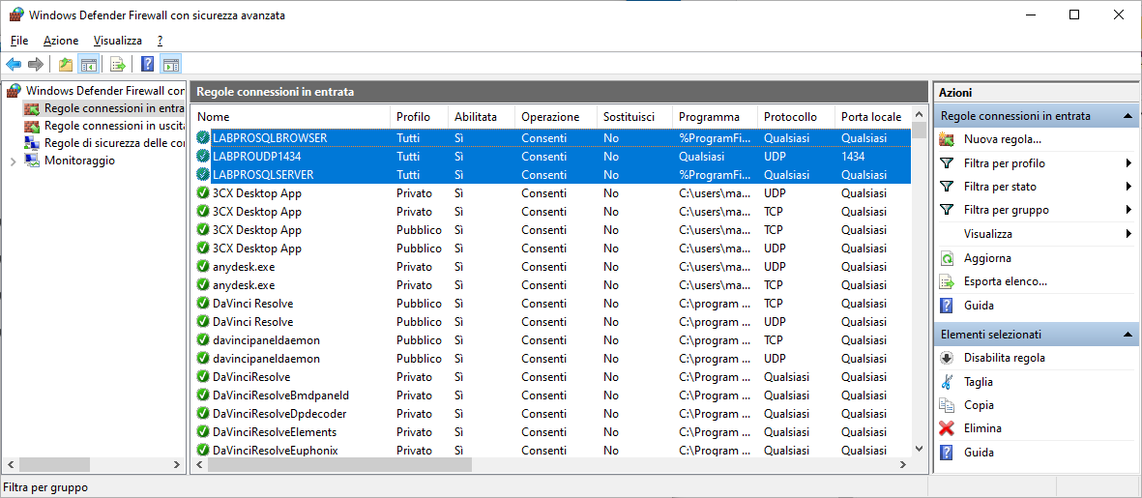
Task: Click the Guida icon under Regole connessioni in entrata actions
Action: [x=947, y=305]
